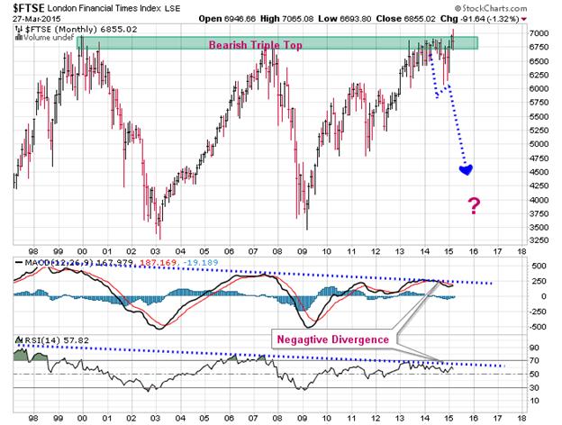Click the 500 label on MACD axis
This screenshot has height=425, width=562.
coord(539,266)
